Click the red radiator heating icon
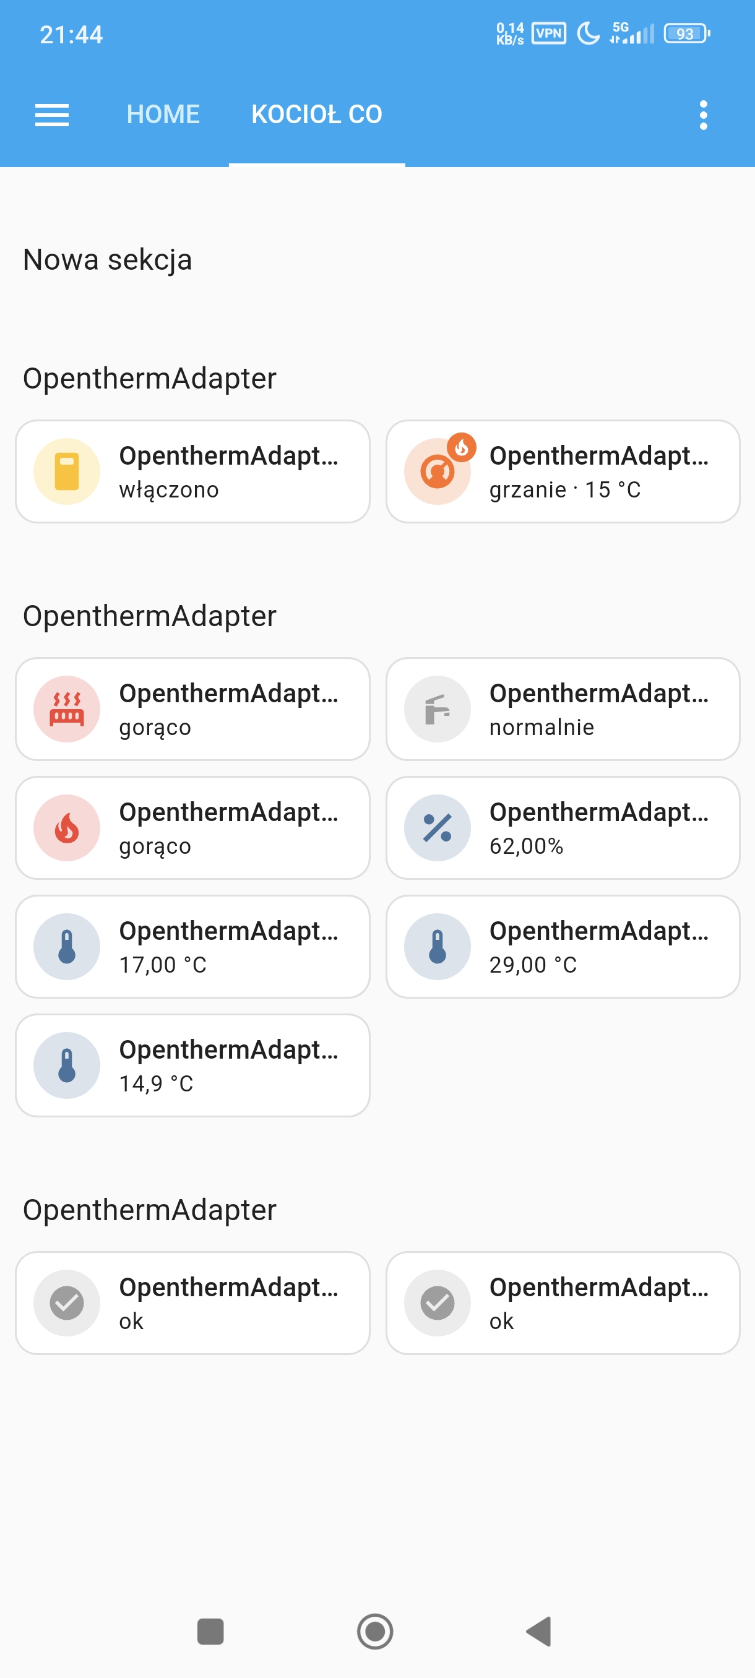 coord(66,708)
